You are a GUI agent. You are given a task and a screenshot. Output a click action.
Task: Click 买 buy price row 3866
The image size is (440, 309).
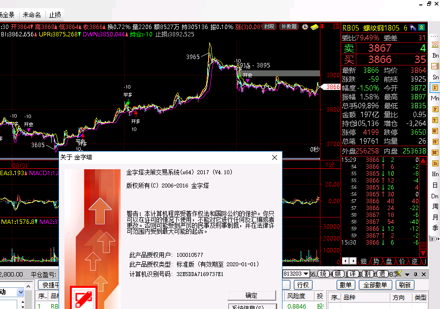384,60
